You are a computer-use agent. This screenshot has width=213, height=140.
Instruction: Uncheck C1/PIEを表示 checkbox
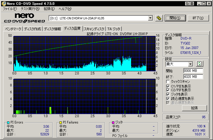coord(168,86)
